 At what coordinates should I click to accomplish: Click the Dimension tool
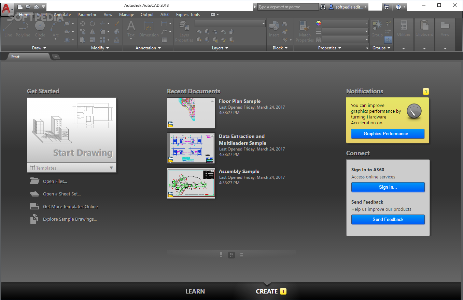tap(149, 29)
